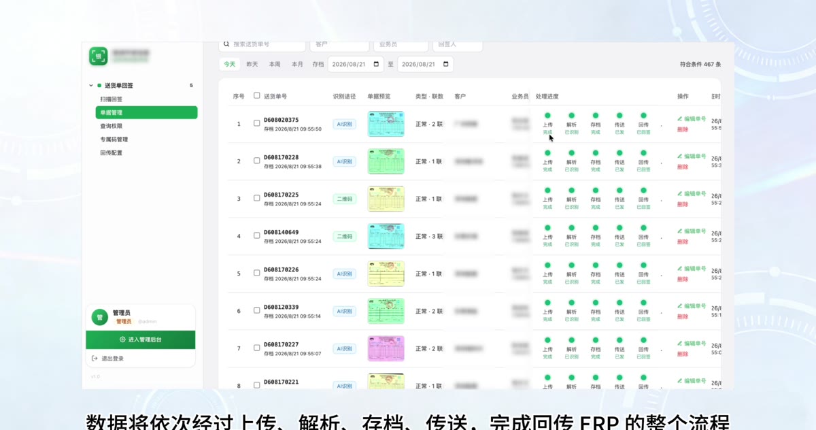This screenshot has height=430, width=816.
Task: Click AI识别 badge for D608170227
Action: [x=344, y=348]
